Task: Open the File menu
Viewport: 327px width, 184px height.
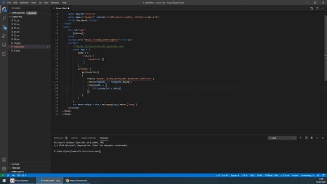Action: [x=9, y=3]
